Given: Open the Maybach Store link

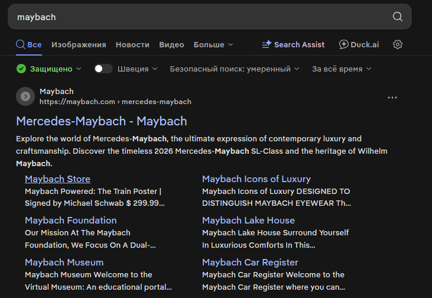Looking at the screenshot, I should pyautogui.click(x=57, y=179).
